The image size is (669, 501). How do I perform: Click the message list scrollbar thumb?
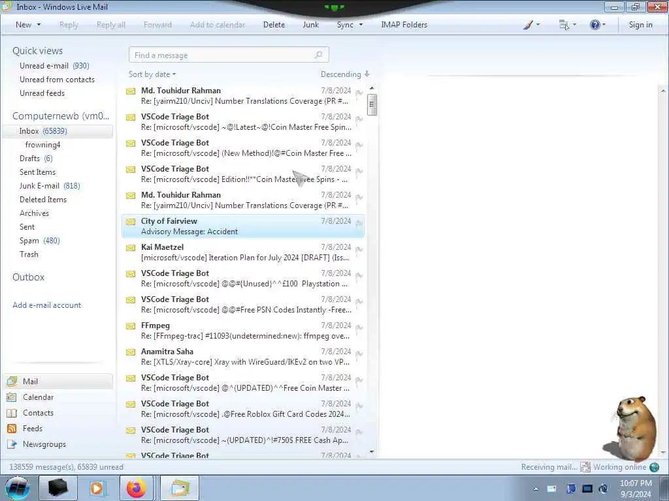[x=372, y=104]
